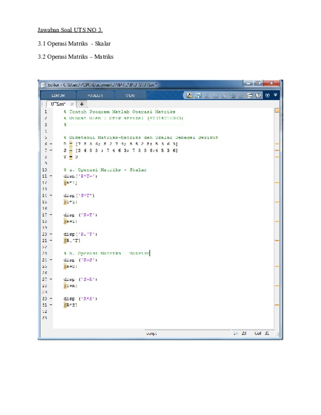The height and width of the screenshot is (415, 321).
Task: Click the comment 'b. Operasi Matriks - Matriks'
Action: pyautogui.click(x=106, y=253)
